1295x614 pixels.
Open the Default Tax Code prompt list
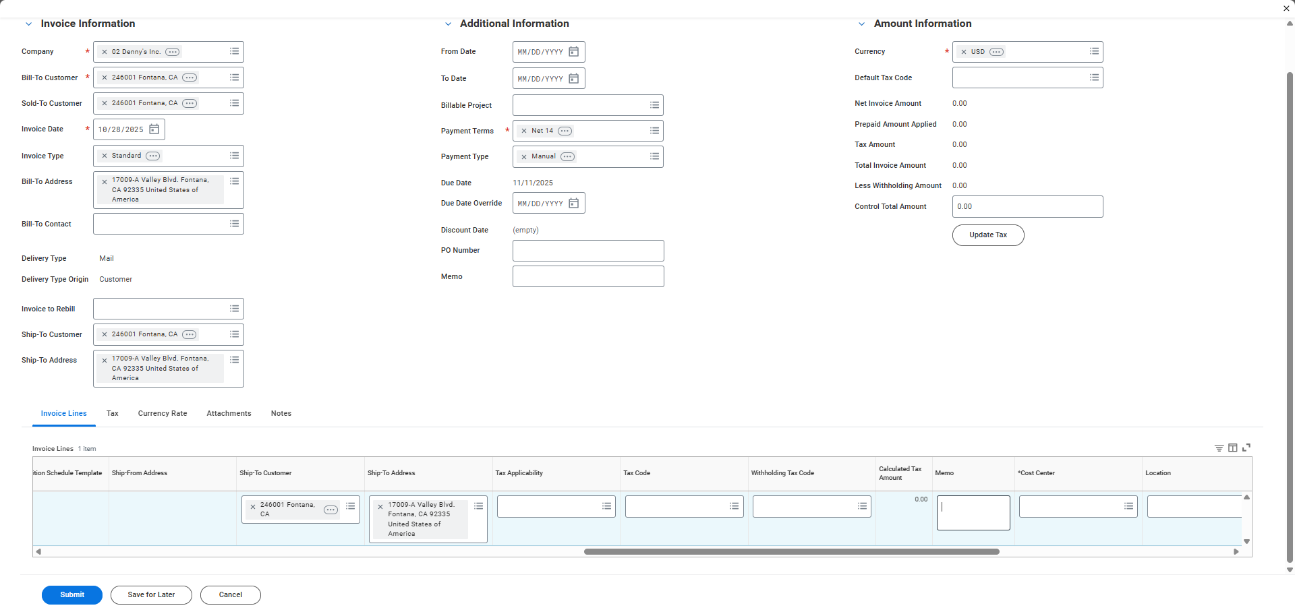pos(1094,78)
